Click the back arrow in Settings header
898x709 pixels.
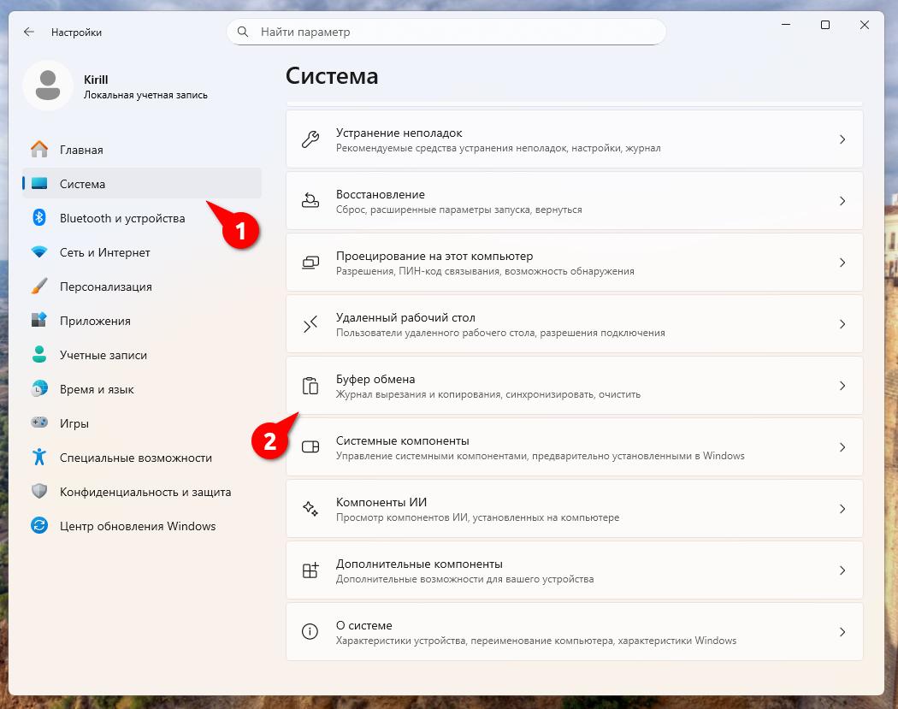(x=29, y=32)
